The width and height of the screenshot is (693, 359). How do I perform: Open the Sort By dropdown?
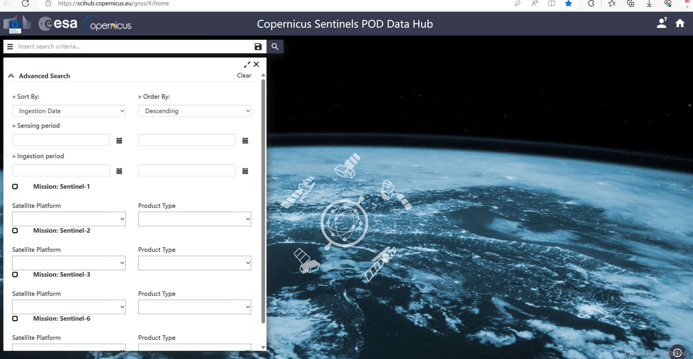click(69, 111)
